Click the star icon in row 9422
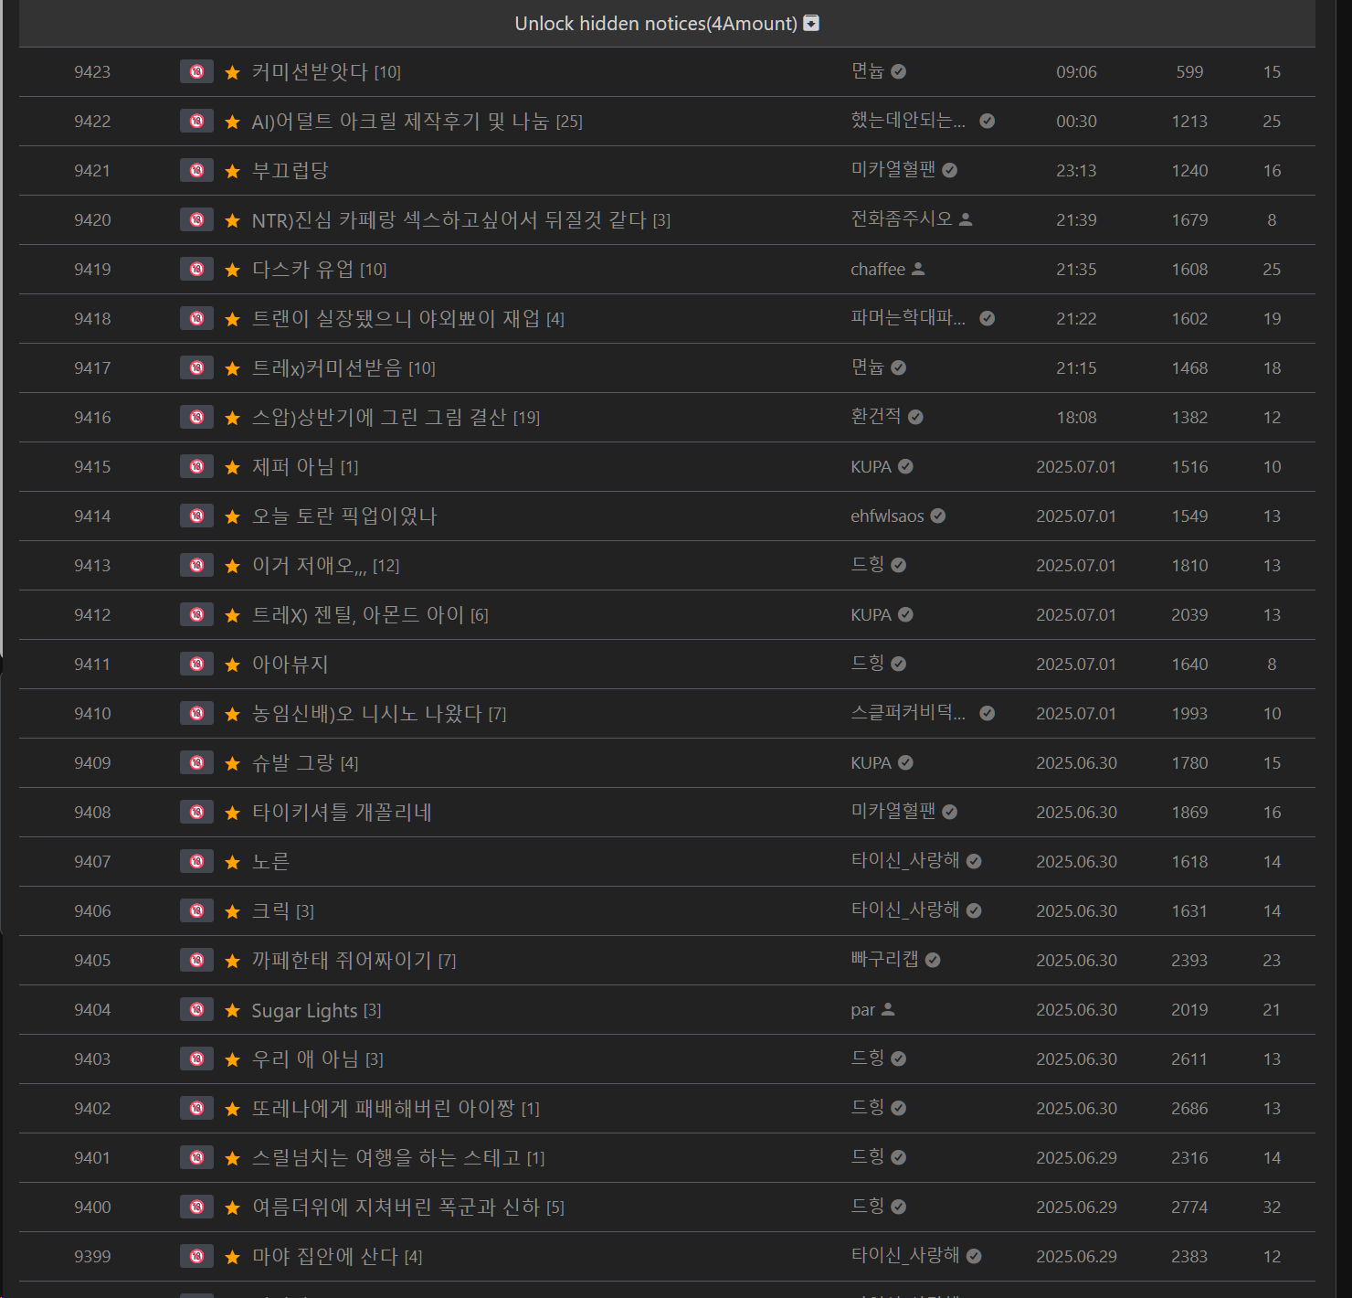Image resolution: width=1352 pixels, height=1298 pixels. click(x=232, y=122)
